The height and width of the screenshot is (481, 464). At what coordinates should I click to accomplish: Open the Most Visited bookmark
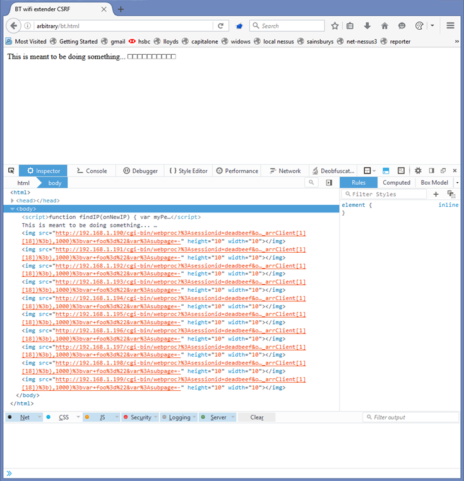[x=26, y=42]
